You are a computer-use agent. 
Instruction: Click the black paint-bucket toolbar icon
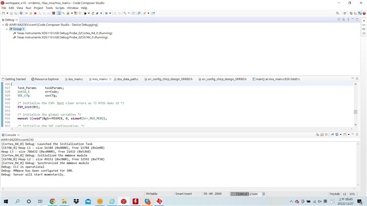85,13
